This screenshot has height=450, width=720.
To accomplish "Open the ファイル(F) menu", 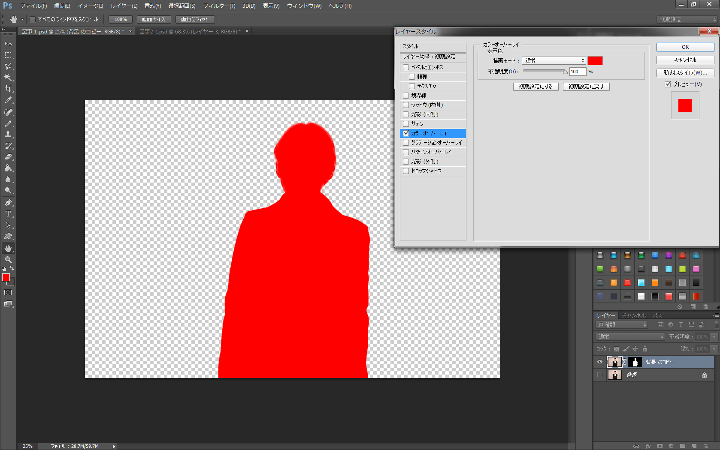I will pyautogui.click(x=33, y=6).
